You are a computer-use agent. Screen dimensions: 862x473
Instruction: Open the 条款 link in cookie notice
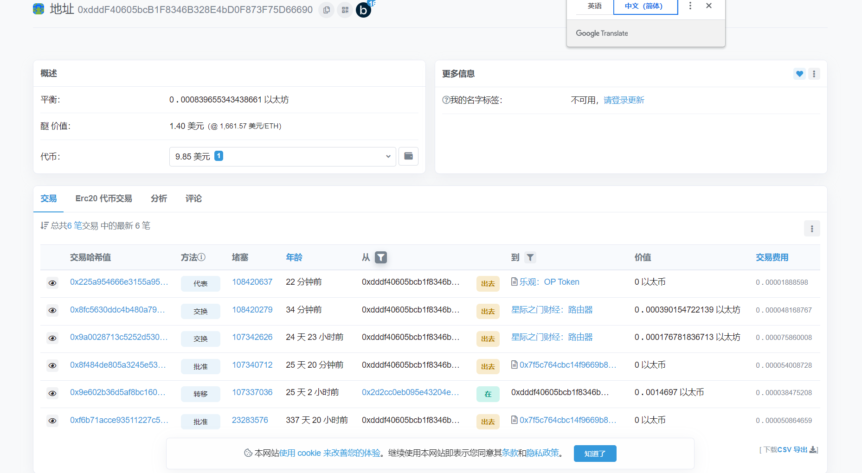(x=510, y=453)
